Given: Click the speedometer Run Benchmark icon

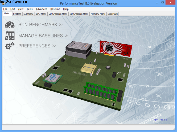Looking at the screenshot, I should [10, 25].
